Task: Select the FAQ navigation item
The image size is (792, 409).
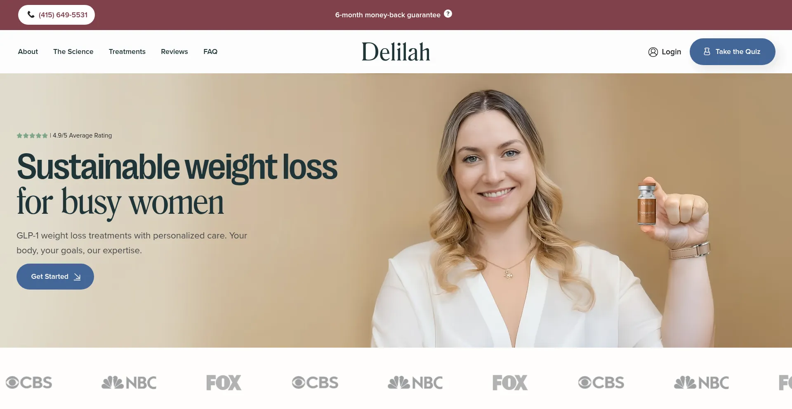Action: (x=210, y=51)
